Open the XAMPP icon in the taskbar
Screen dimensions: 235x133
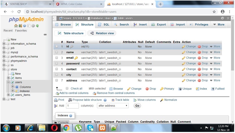pyautogui.click(x=102, y=128)
